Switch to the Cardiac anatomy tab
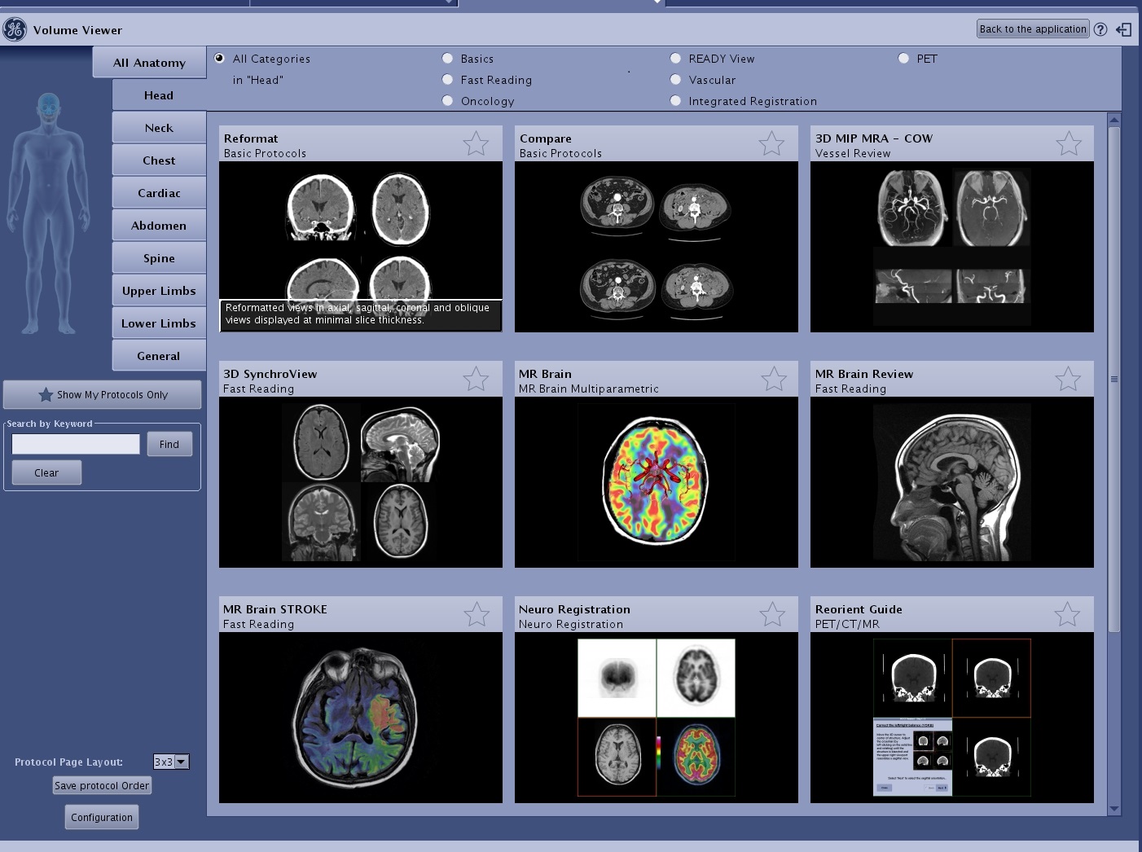The height and width of the screenshot is (852, 1142). pos(159,193)
